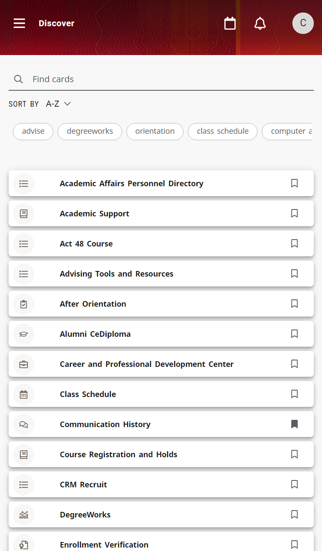The height and width of the screenshot is (551, 322).
Task: Click the chart icon beside DegreeWorks
Action: tap(24, 515)
